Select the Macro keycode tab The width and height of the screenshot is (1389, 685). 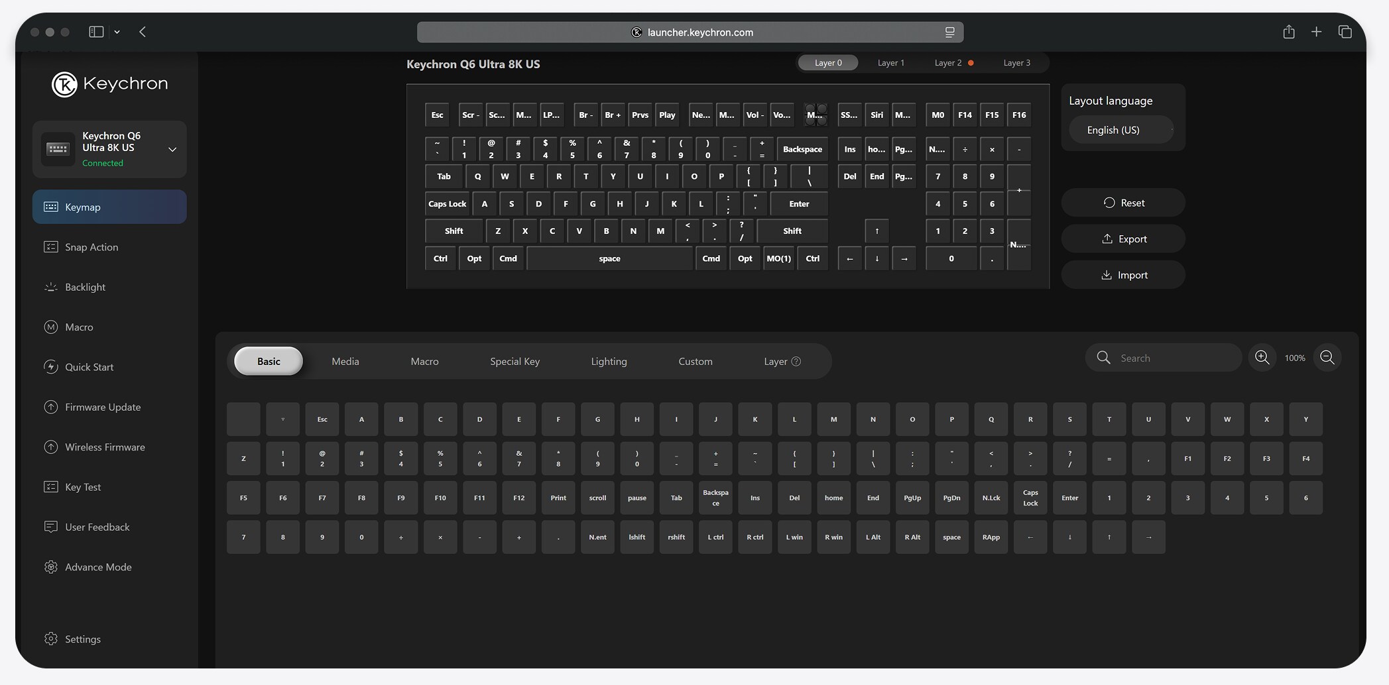click(424, 361)
